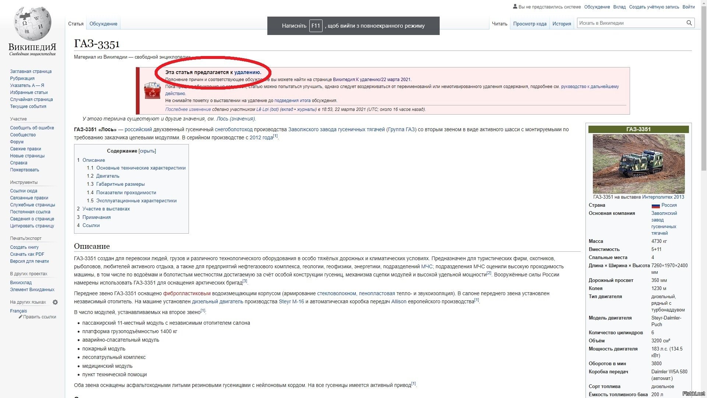Select the 'Читать' tab
707x398 pixels.
[500, 24]
